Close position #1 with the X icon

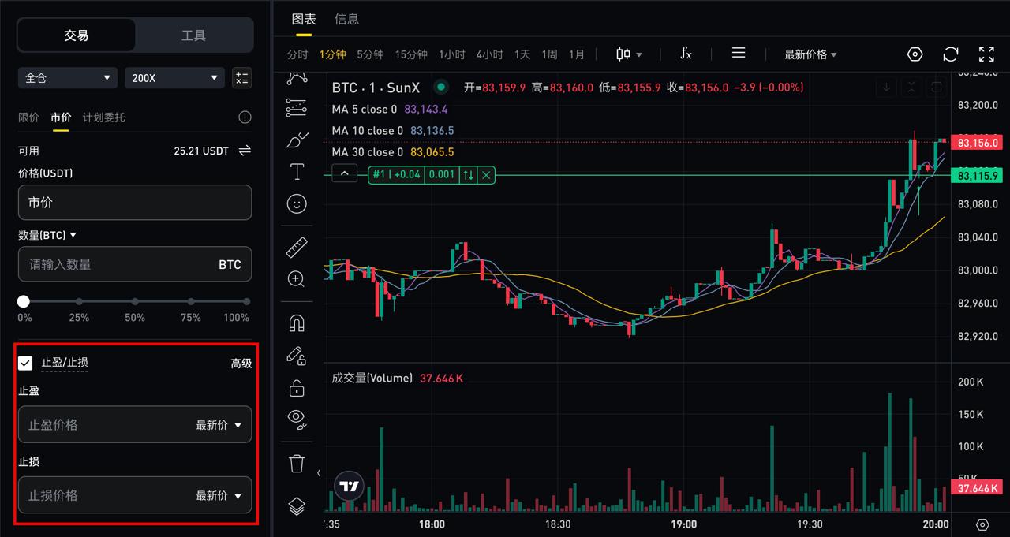click(x=487, y=174)
